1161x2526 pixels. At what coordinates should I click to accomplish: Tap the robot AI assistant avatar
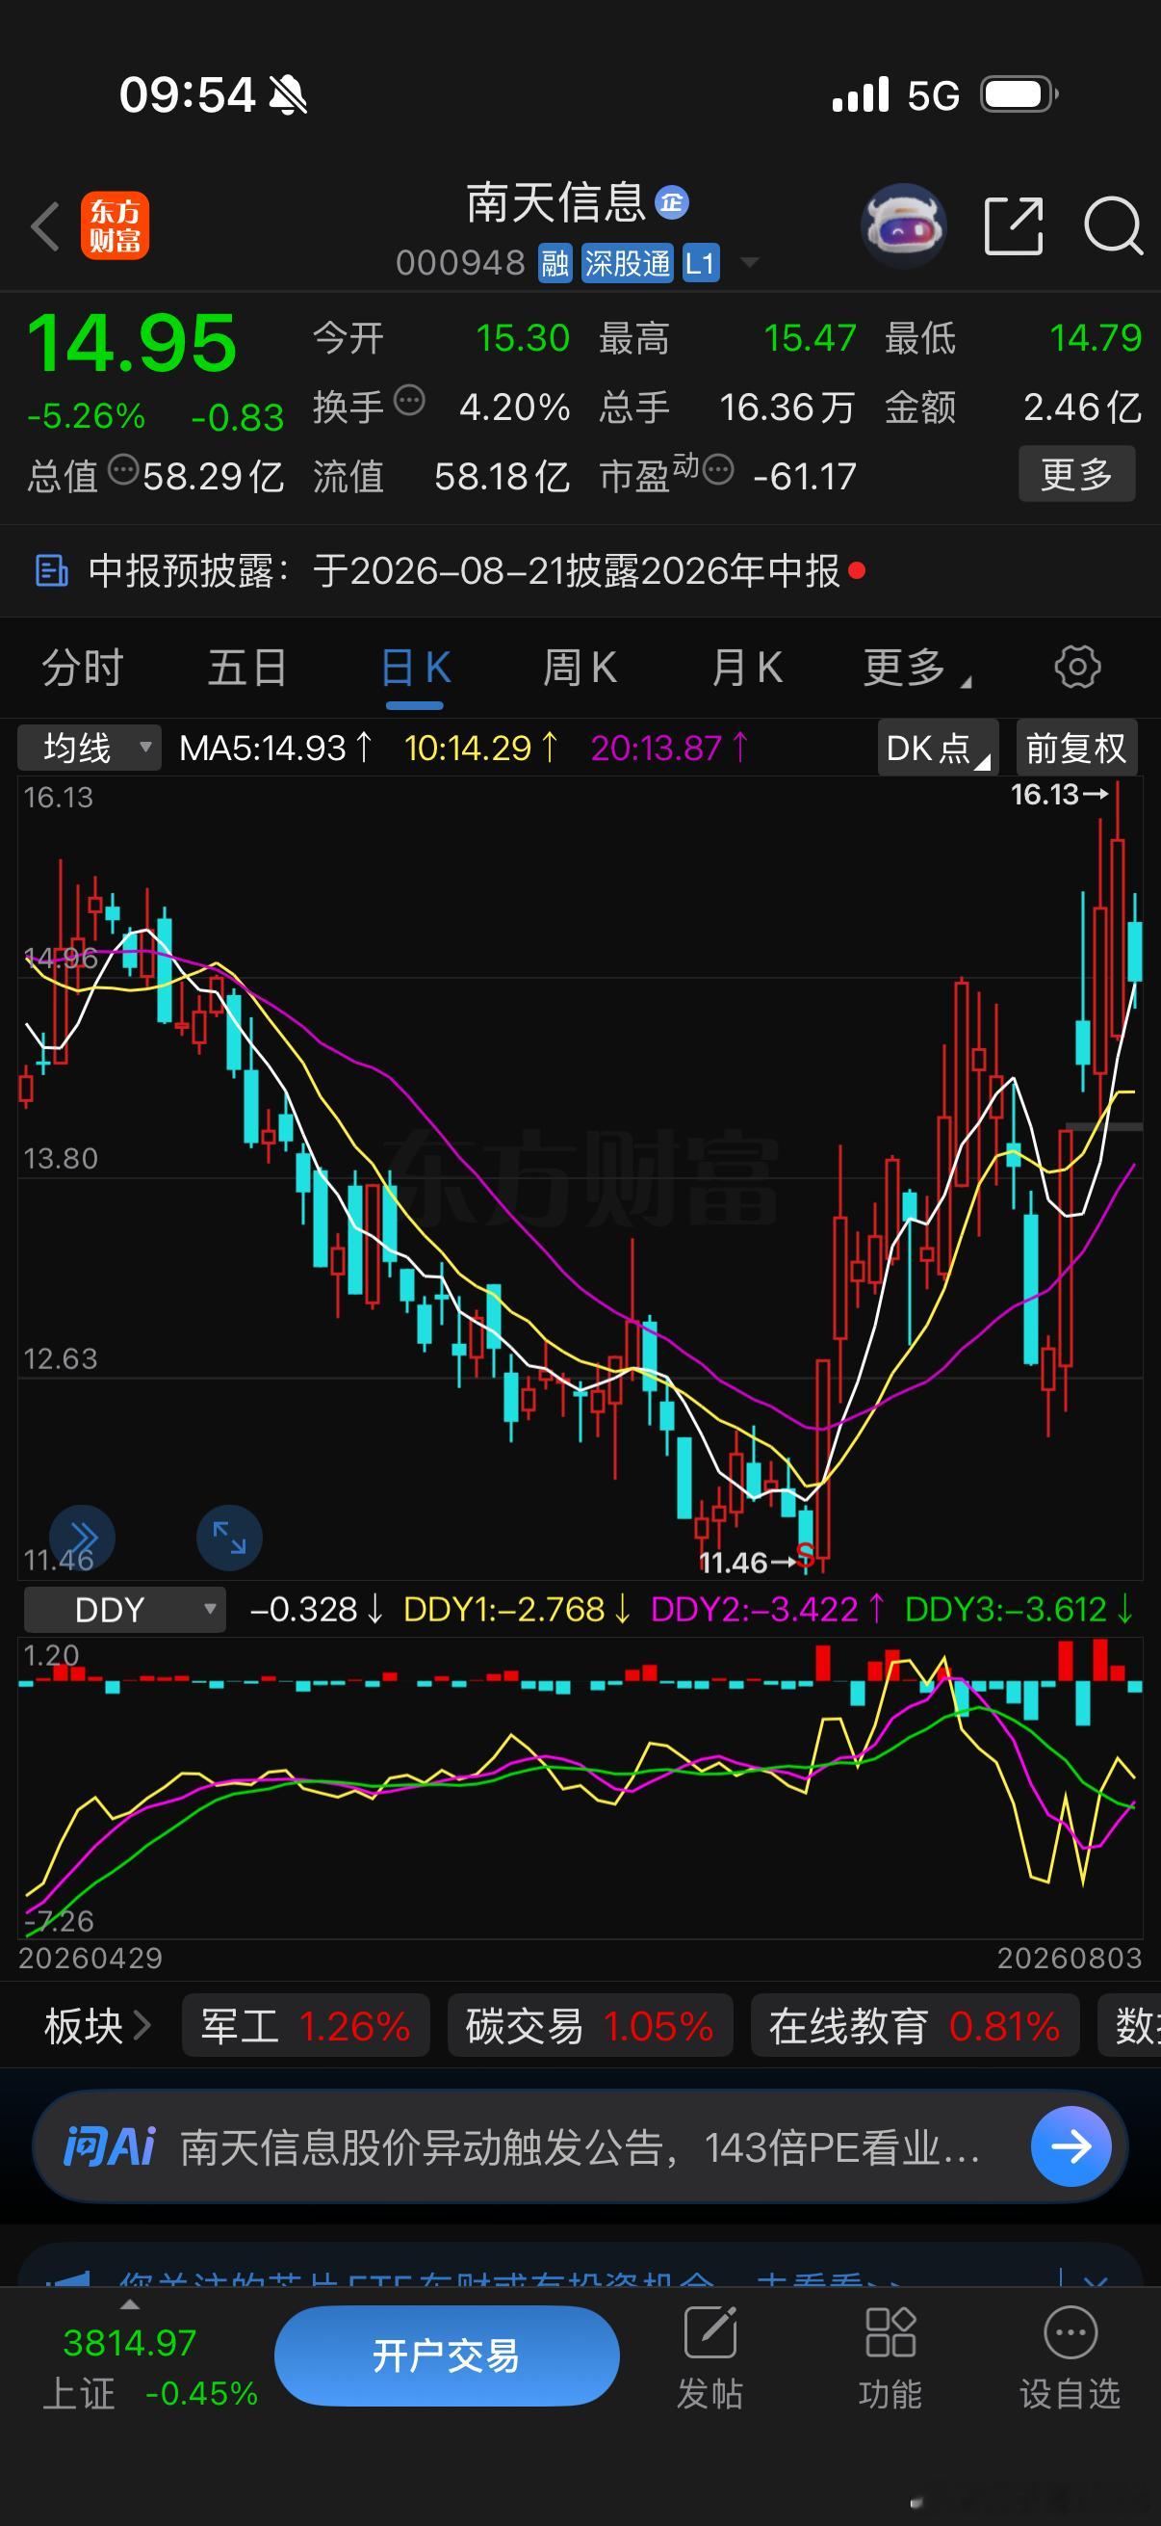pos(903,225)
